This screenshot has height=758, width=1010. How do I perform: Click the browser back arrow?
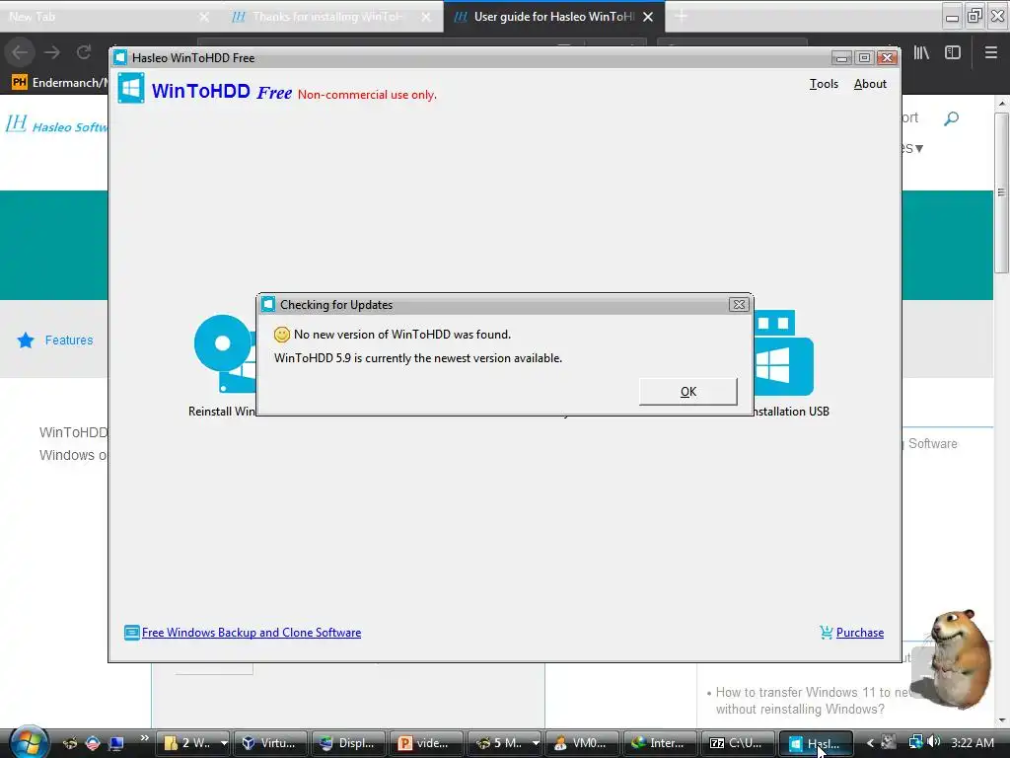(x=20, y=52)
